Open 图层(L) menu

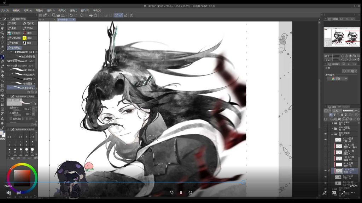point(39,10)
